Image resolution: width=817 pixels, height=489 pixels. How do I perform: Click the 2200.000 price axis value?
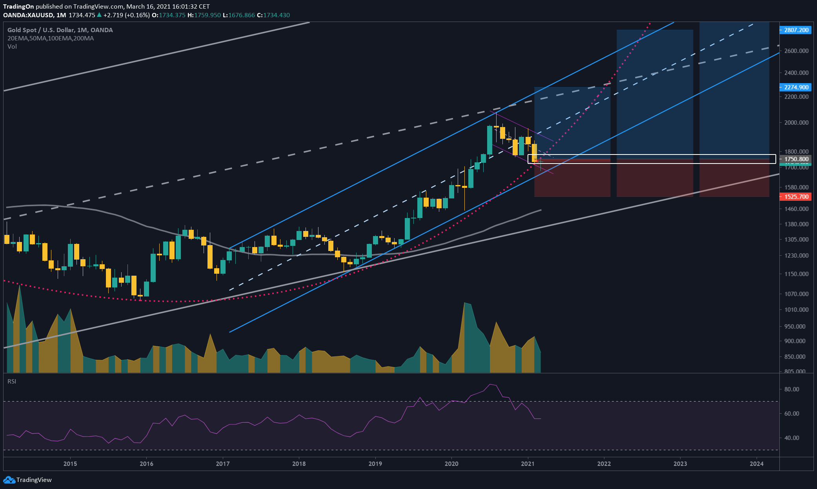tap(796, 96)
